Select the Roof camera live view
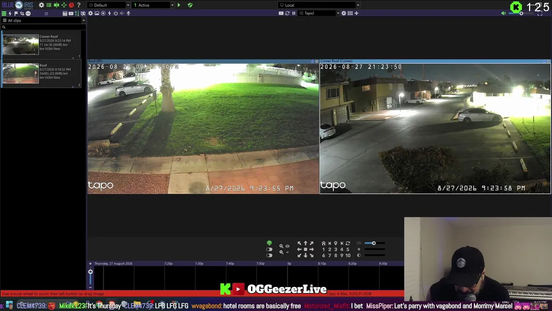 (203, 129)
